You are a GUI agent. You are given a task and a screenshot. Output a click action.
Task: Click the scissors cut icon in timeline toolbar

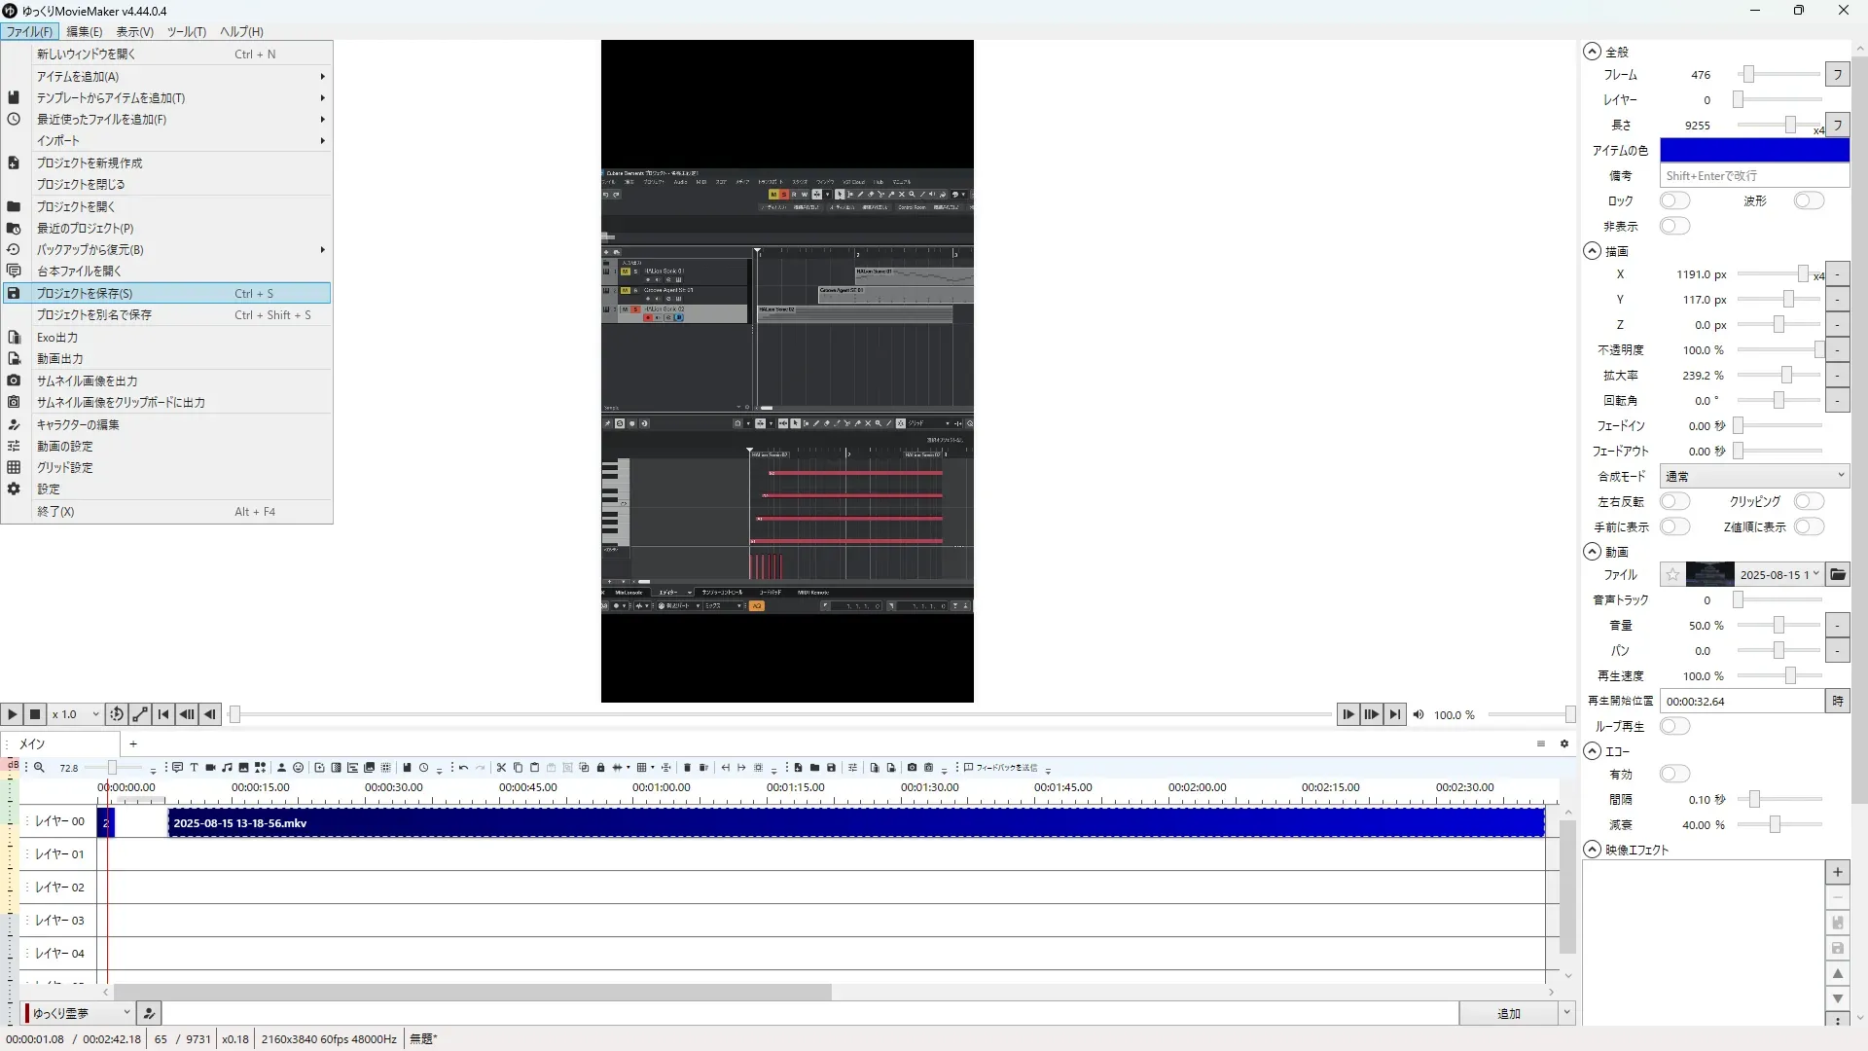(501, 768)
